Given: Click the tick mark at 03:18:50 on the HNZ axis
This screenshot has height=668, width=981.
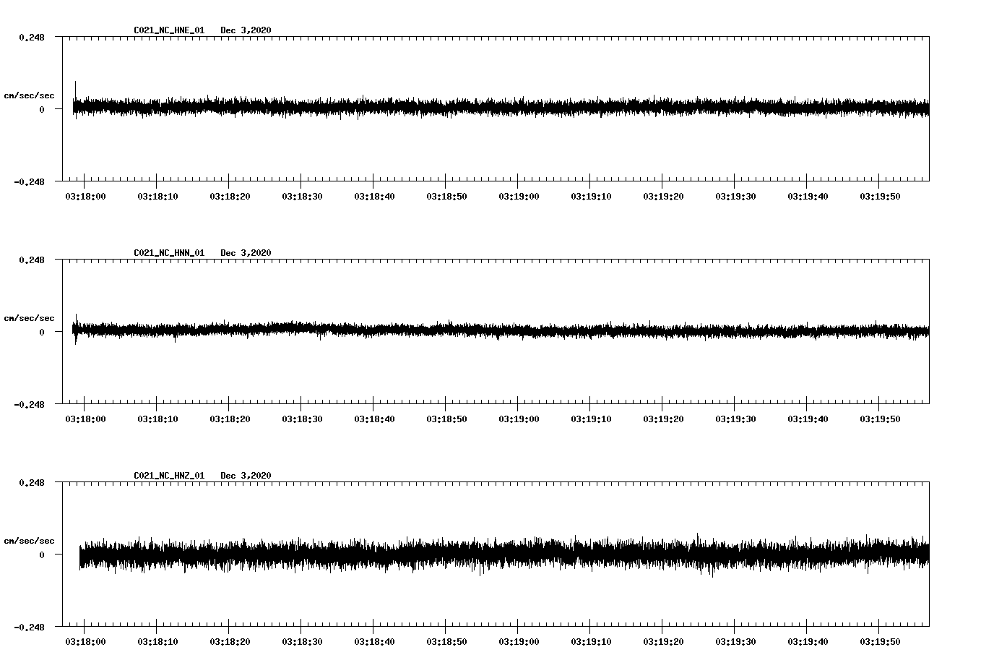Looking at the screenshot, I should click(x=446, y=625).
